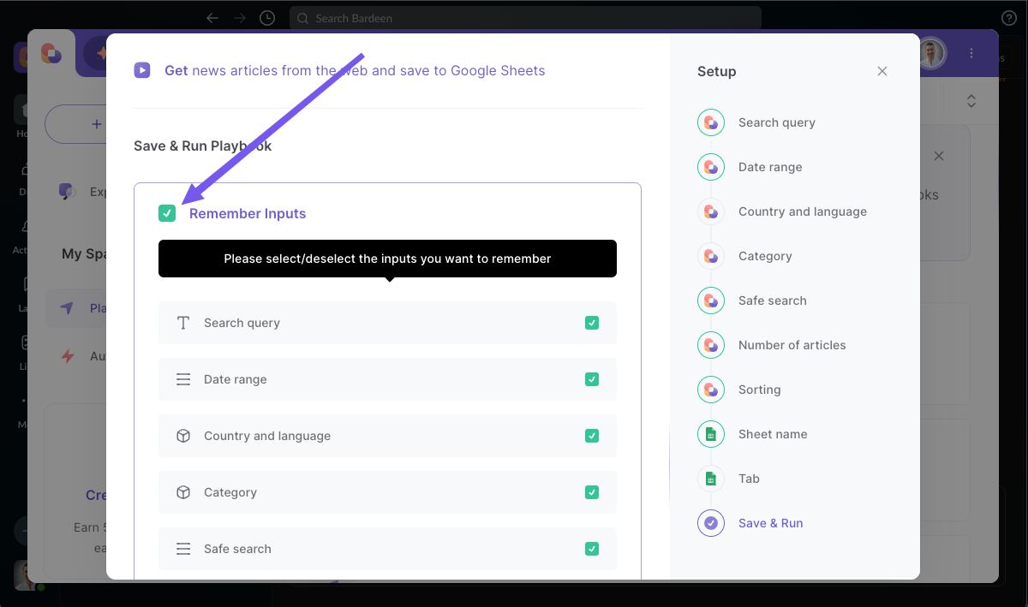Viewport: 1028px width, 607px height.
Task: Click the Tab step Google Sheets icon
Action: click(711, 479)
